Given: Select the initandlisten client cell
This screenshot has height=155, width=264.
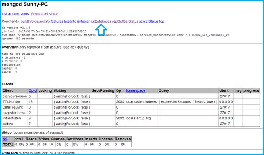Looking at the screenshot, I should point(15,118).
